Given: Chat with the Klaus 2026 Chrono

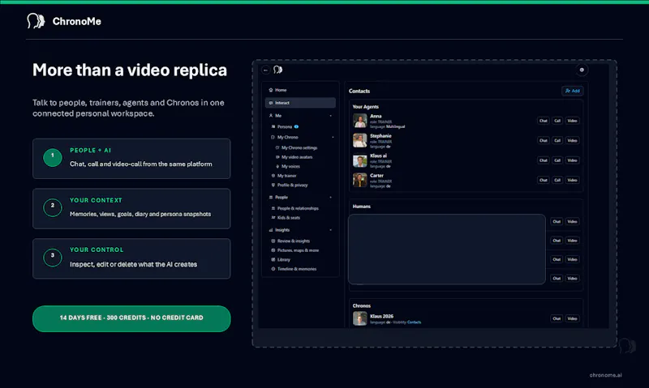Looking at the screenshot, I should click(557, 318).
